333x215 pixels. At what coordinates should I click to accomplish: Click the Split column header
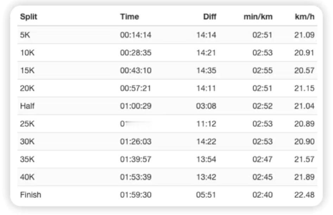point(29,17)
